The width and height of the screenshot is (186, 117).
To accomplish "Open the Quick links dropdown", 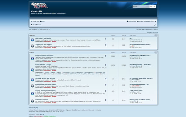I will (35, 21).
